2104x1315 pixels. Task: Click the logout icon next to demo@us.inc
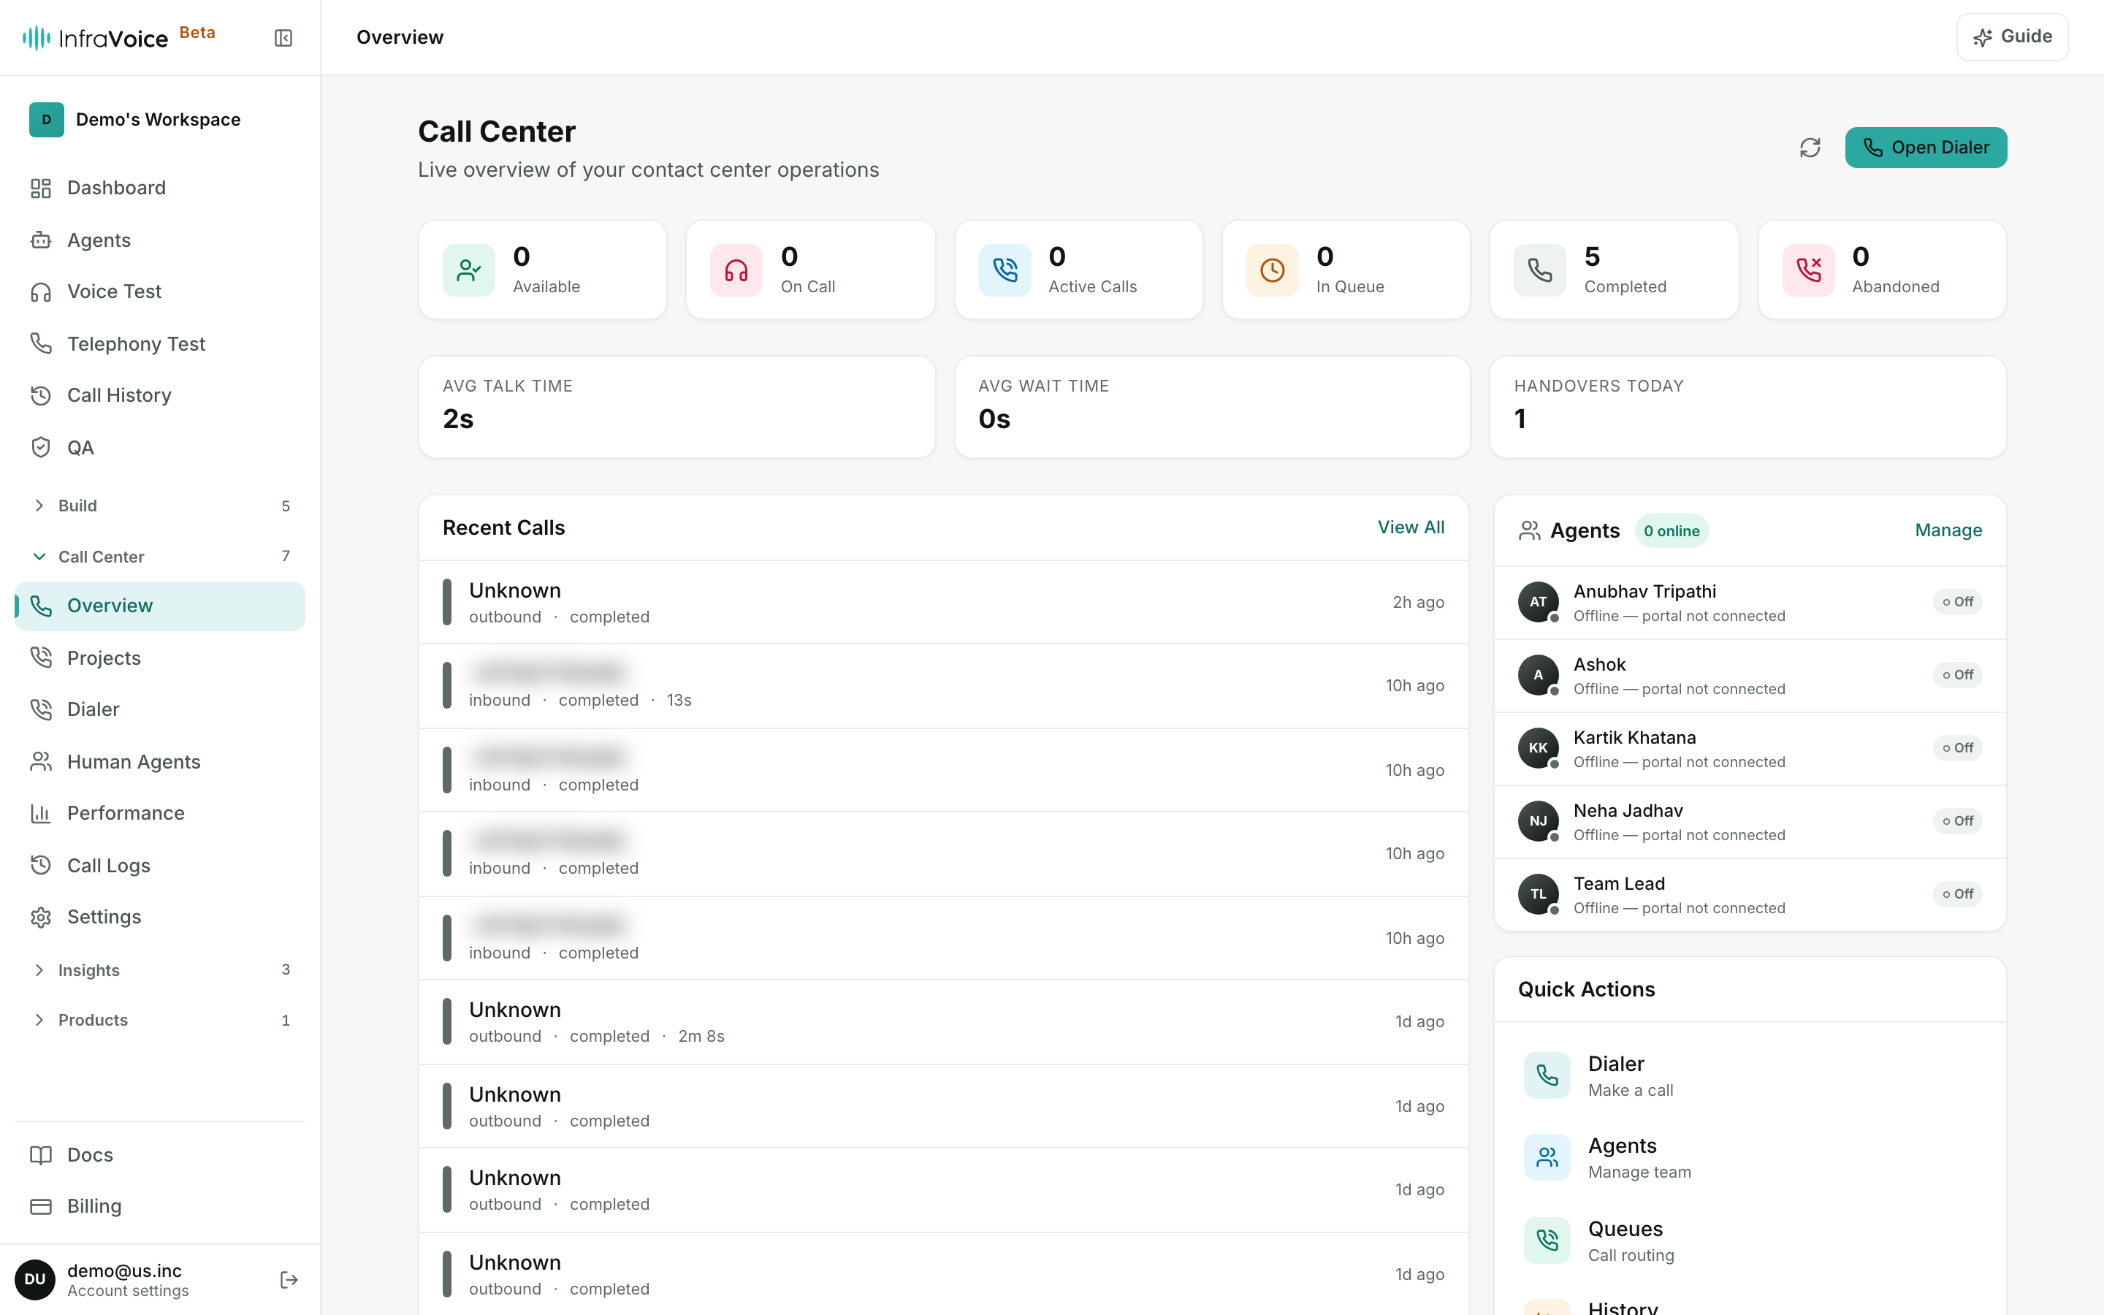[289, 1280]
